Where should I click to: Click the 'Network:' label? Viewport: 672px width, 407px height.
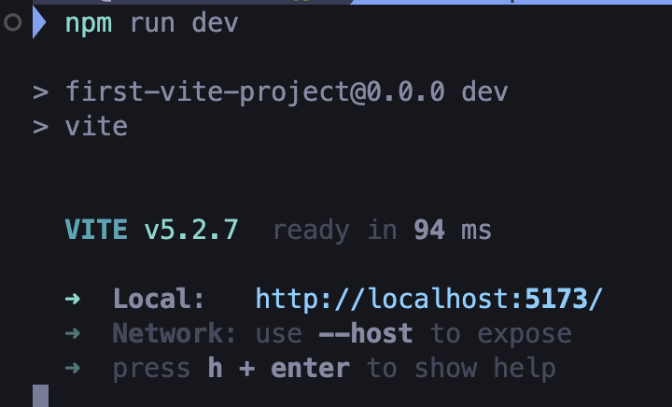174,333
